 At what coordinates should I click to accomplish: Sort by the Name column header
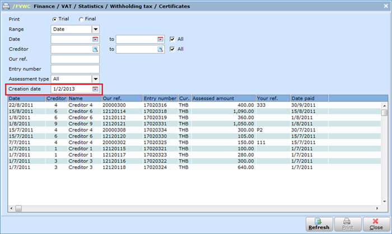[85, 99]
